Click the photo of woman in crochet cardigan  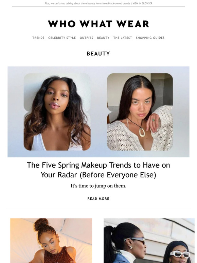coord(140,112)
